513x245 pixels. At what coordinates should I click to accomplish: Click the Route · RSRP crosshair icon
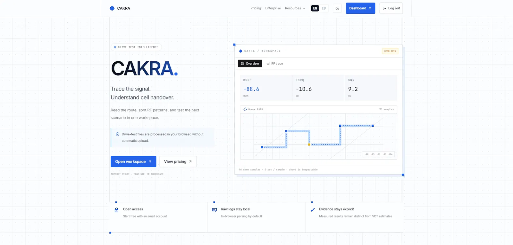point(245,109)
